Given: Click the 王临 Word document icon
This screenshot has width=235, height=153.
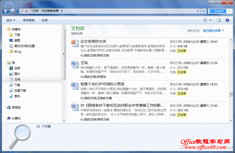Looking at the screenshot, I should [75, 65].
